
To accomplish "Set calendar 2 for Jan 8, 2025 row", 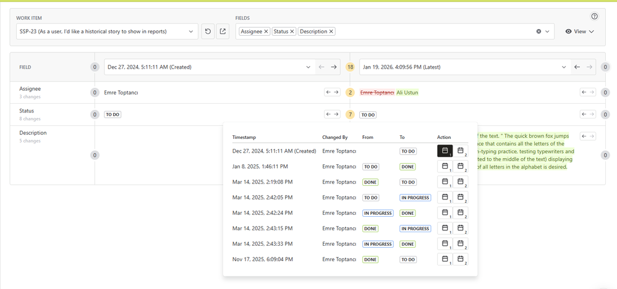I will pos(461,167).
